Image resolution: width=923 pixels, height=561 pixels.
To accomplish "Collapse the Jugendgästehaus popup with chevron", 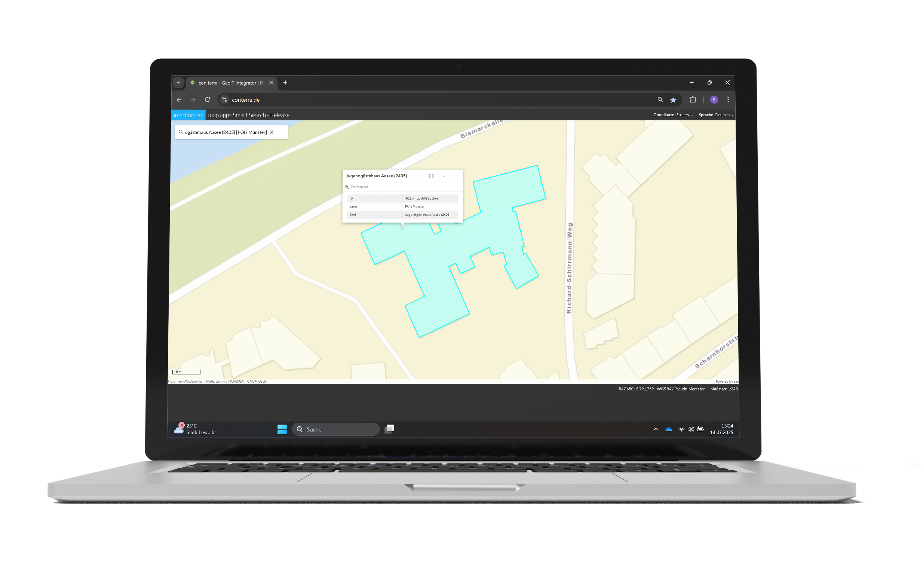I will [x=444, y=176].
